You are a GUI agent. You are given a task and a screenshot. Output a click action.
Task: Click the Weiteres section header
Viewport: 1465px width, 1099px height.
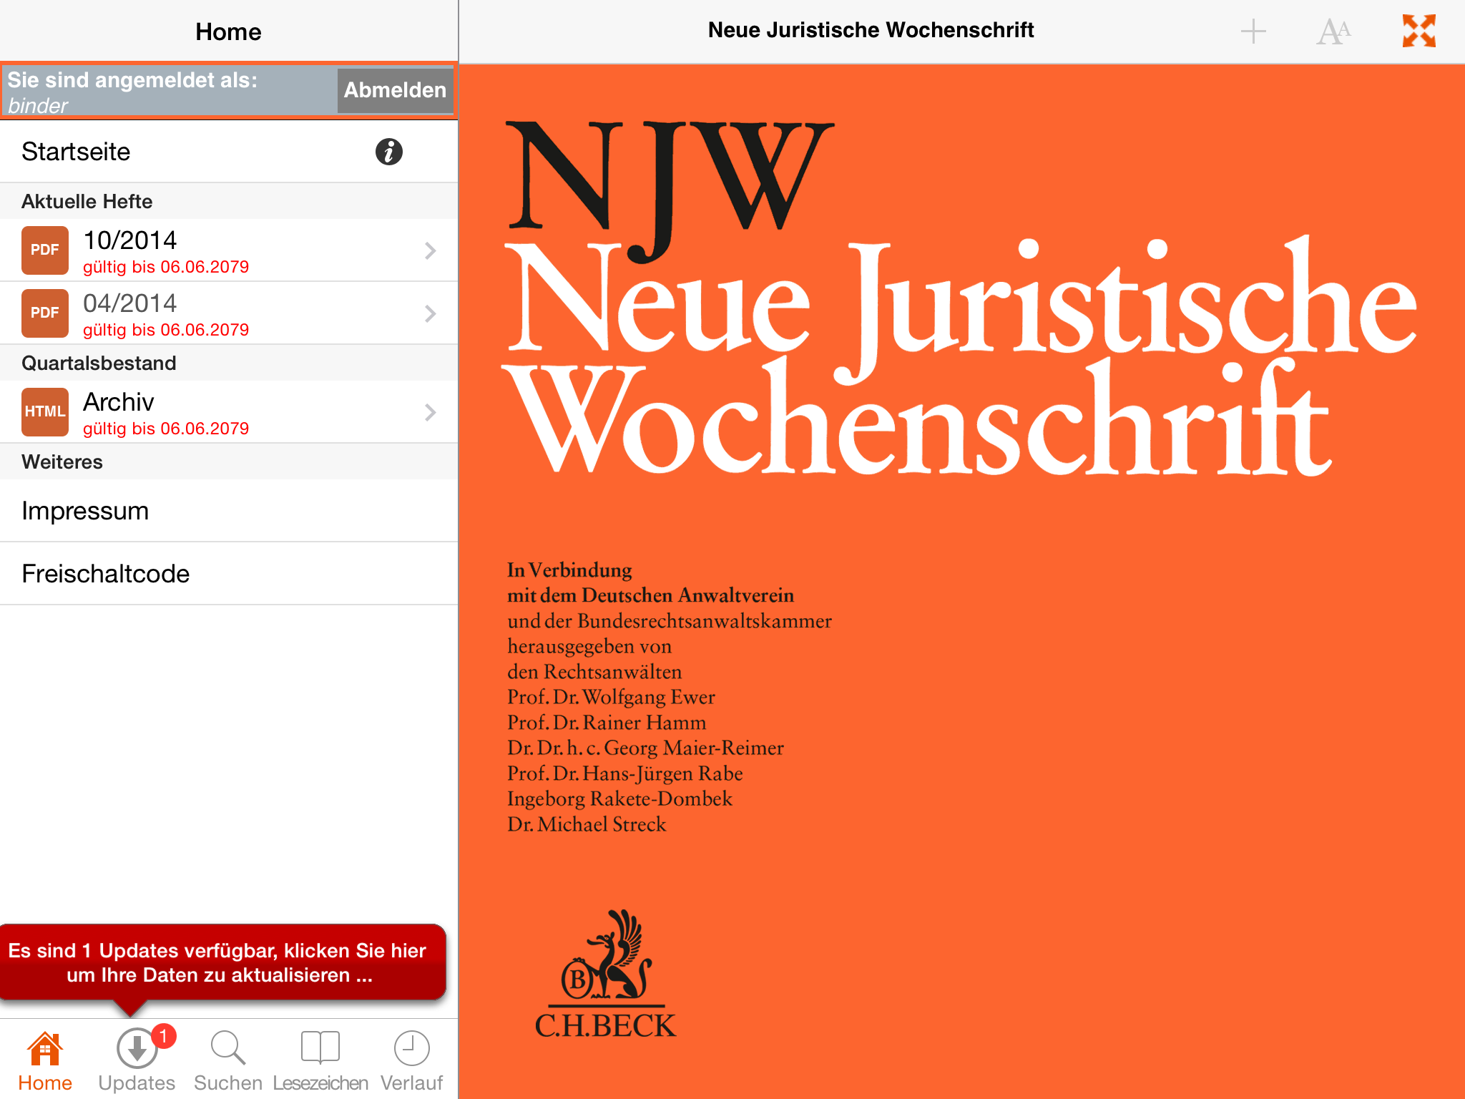coord(229,461)
